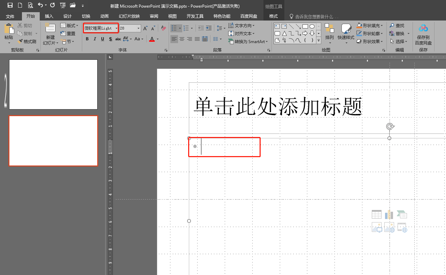
Task: Switch to the Animations (动画) tab
Action: click(x=105, y=16)
